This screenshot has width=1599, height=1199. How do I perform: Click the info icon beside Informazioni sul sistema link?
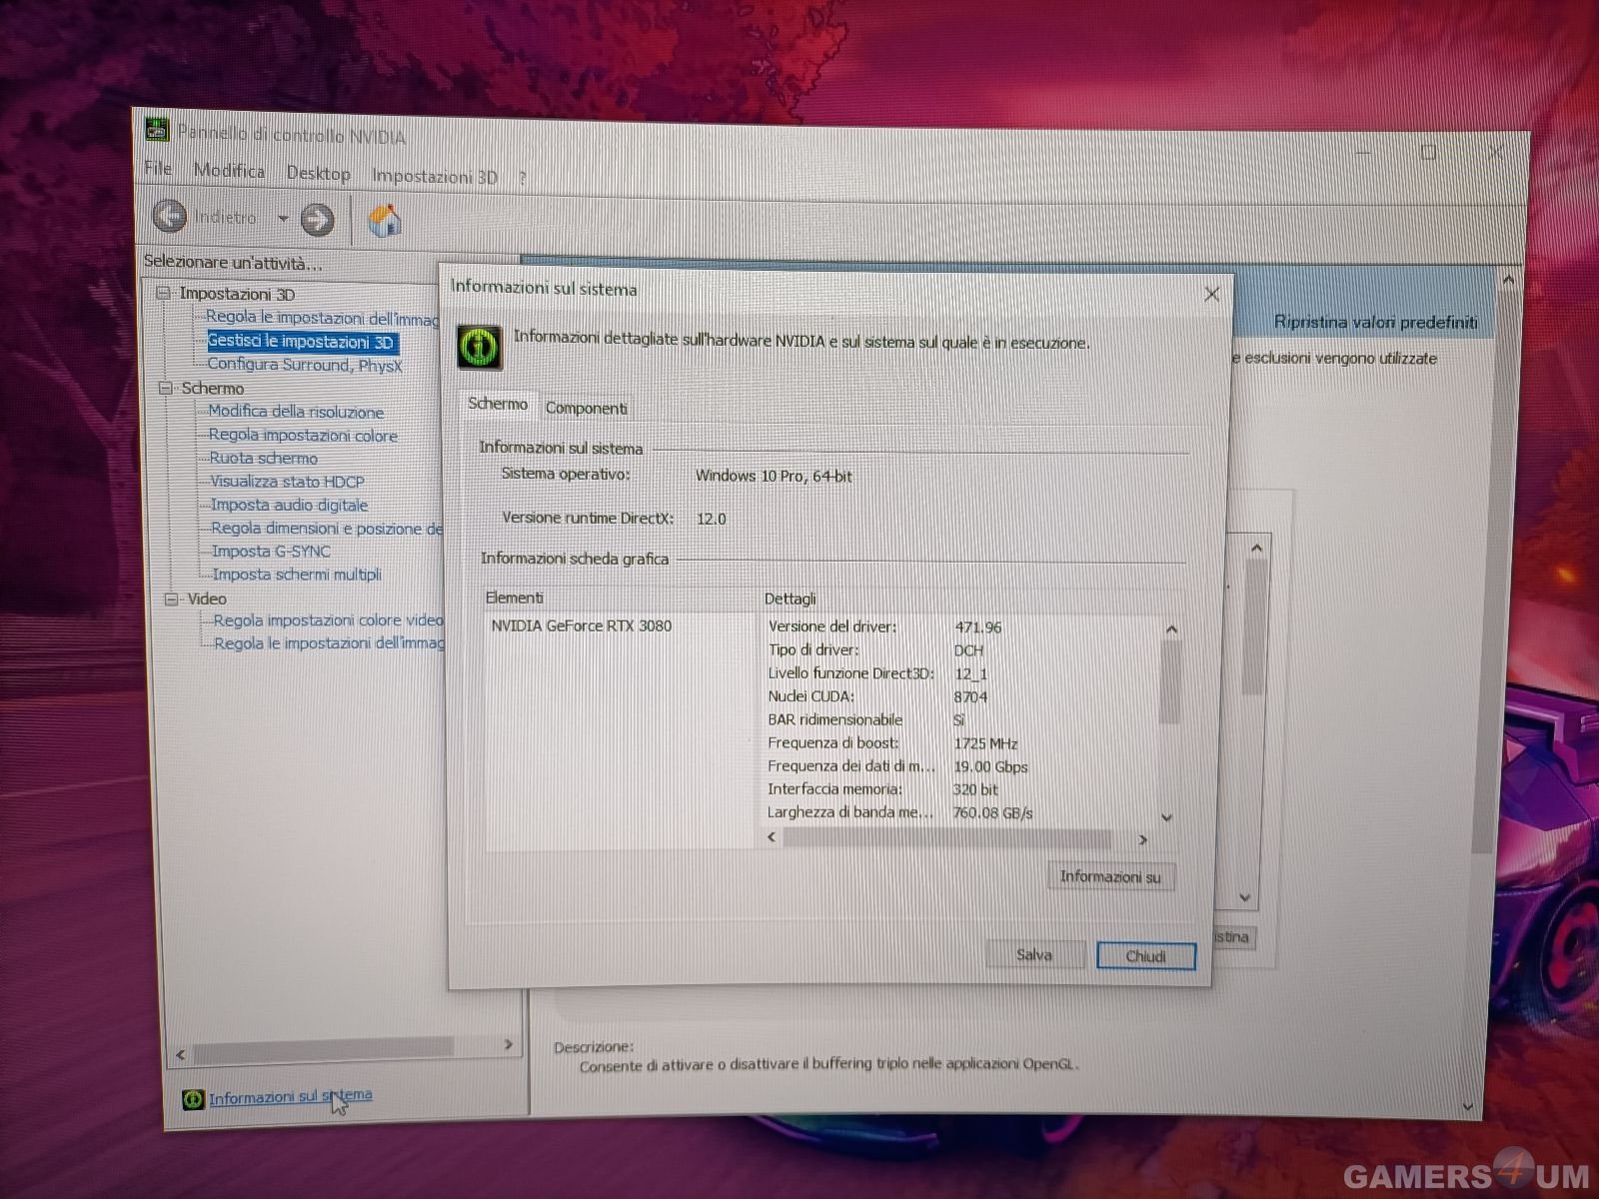click(193, 1099)
